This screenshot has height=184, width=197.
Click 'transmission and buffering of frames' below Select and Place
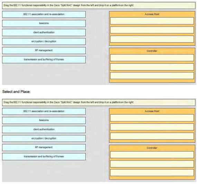(x=44, y=156)
